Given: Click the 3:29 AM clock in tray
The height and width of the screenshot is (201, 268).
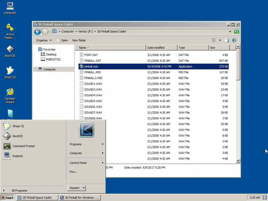Looking at the screenshot, I should click(x=255, y=198).
